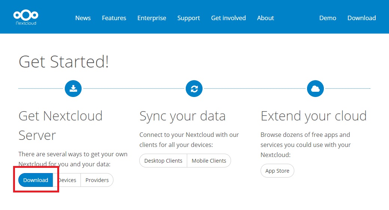Click the Extend your cloud heading
389x210 pixels.
tap(314, 116)
